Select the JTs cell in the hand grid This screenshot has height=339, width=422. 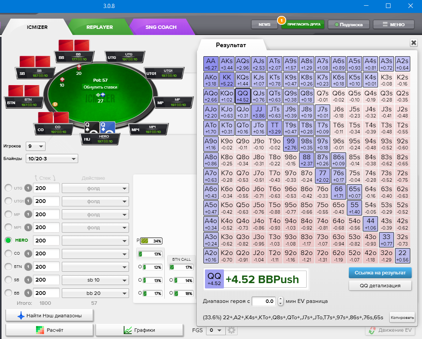pyautogui.click(x=274, y=112)
